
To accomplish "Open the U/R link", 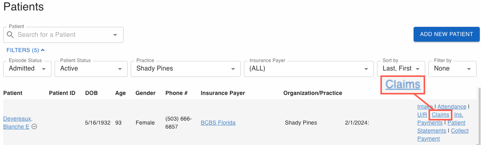I will point(422,115).
